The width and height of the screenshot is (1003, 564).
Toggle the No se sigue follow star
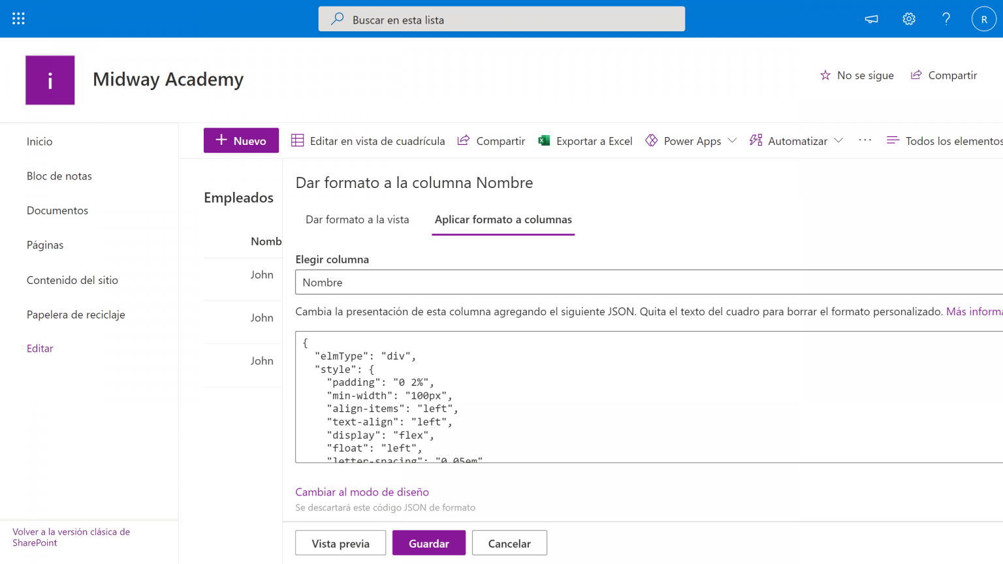point(825,75)
